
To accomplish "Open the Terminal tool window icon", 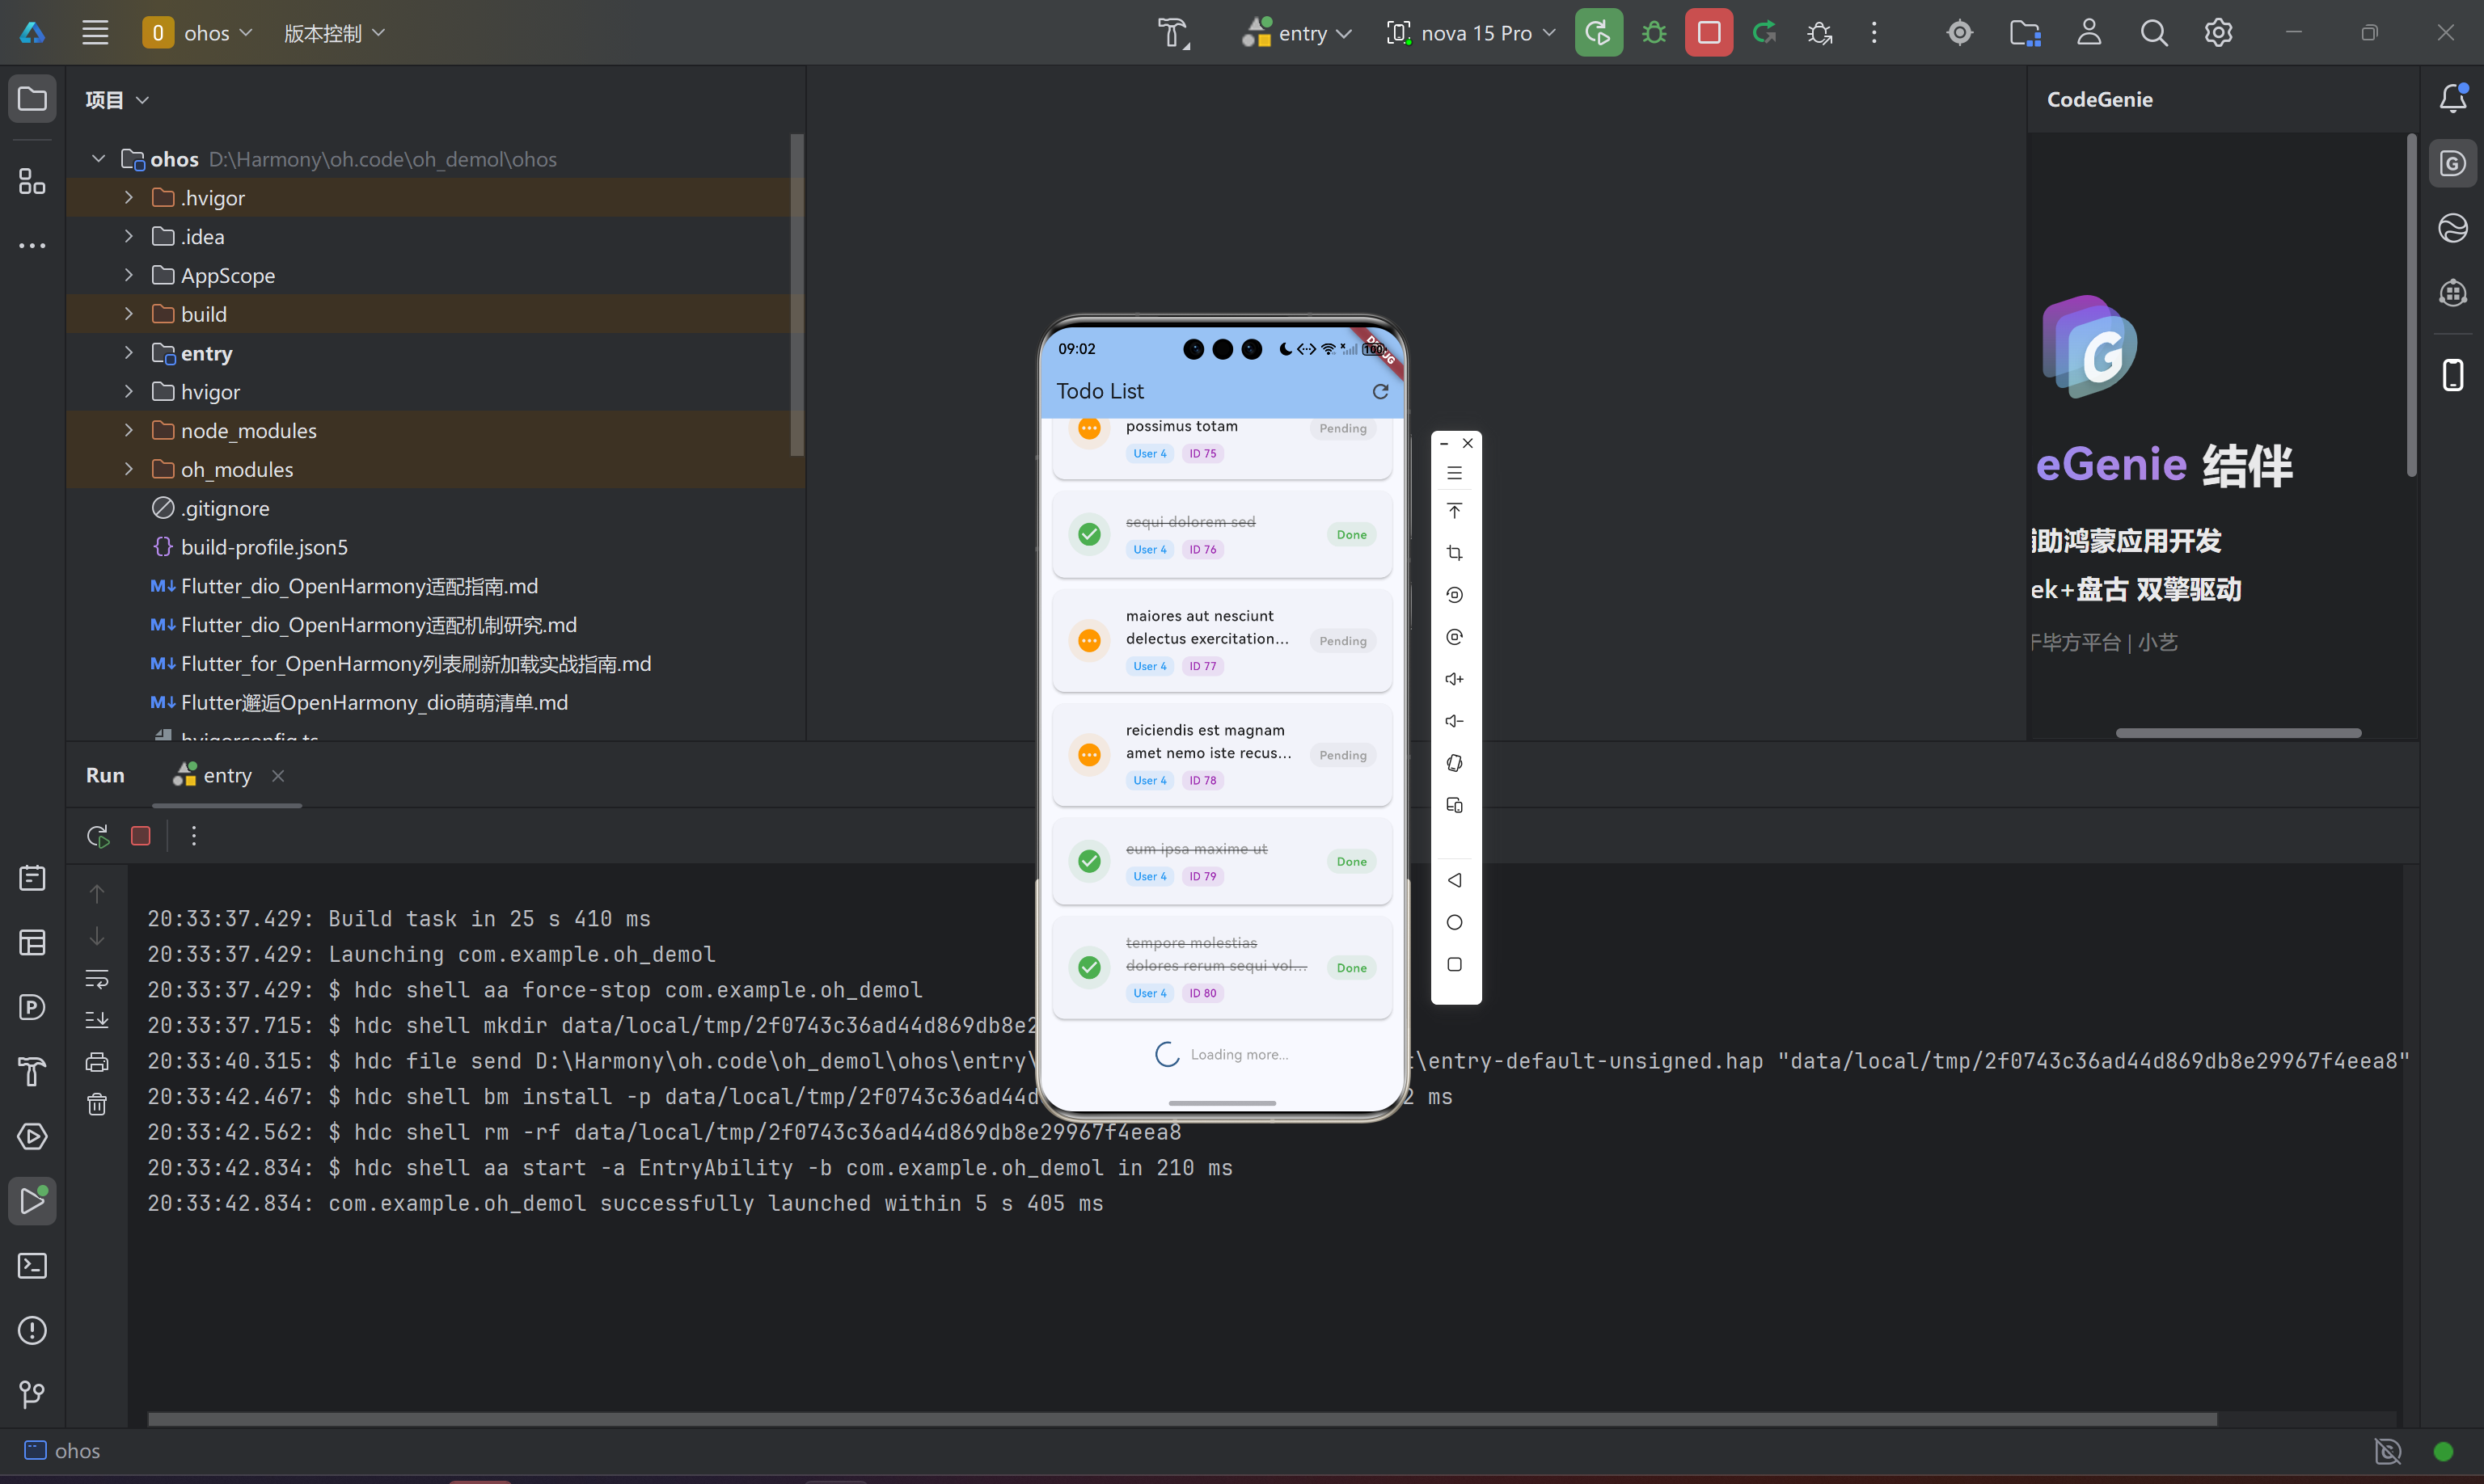I will pos(32,1265).
